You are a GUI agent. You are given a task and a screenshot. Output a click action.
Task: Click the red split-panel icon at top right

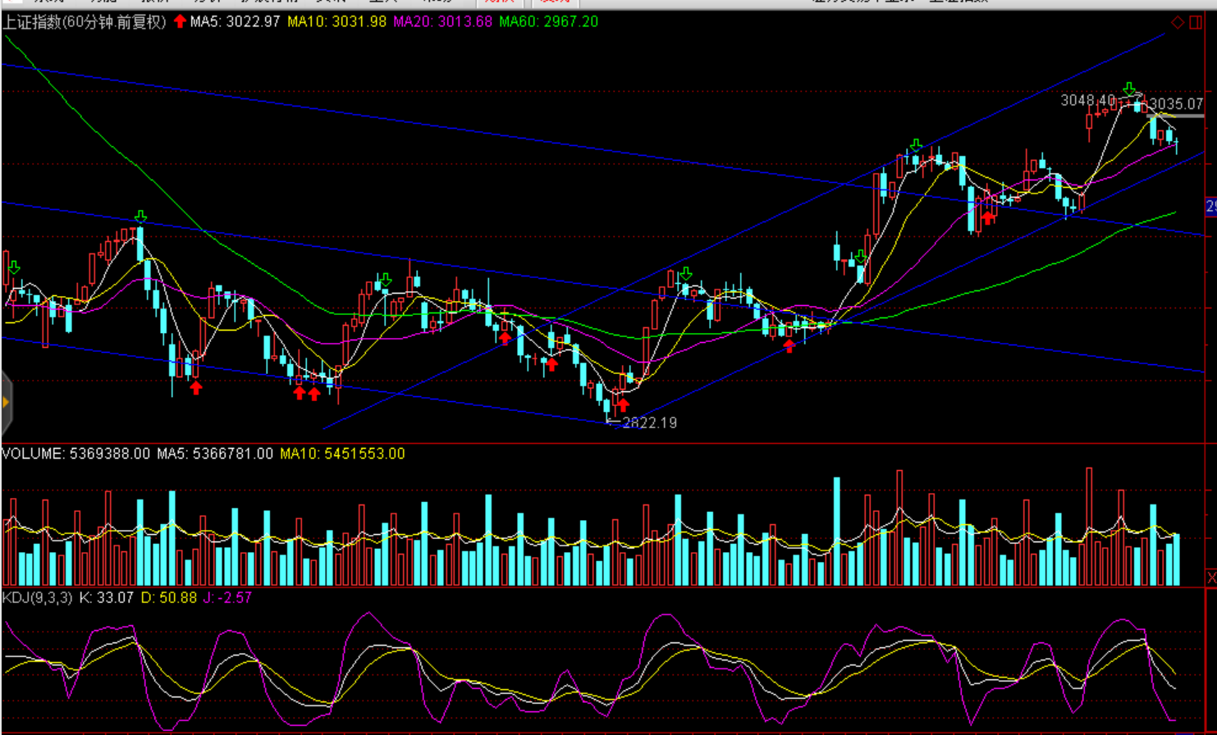pos(1196,22)
